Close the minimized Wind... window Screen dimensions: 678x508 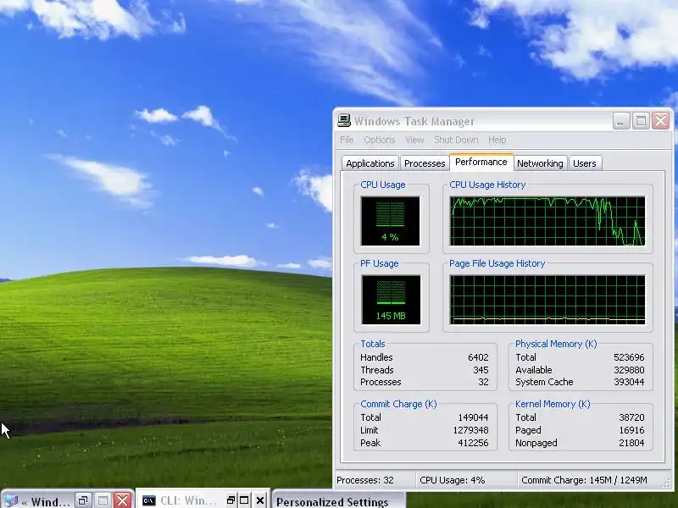point(122,501)
